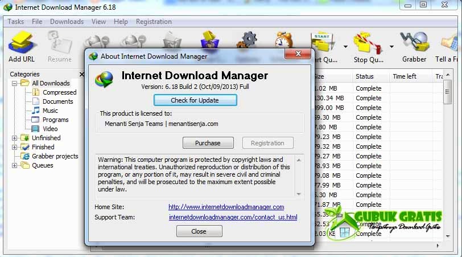
Task: Click the Video film category icon
Action: (x=35, y=129)
